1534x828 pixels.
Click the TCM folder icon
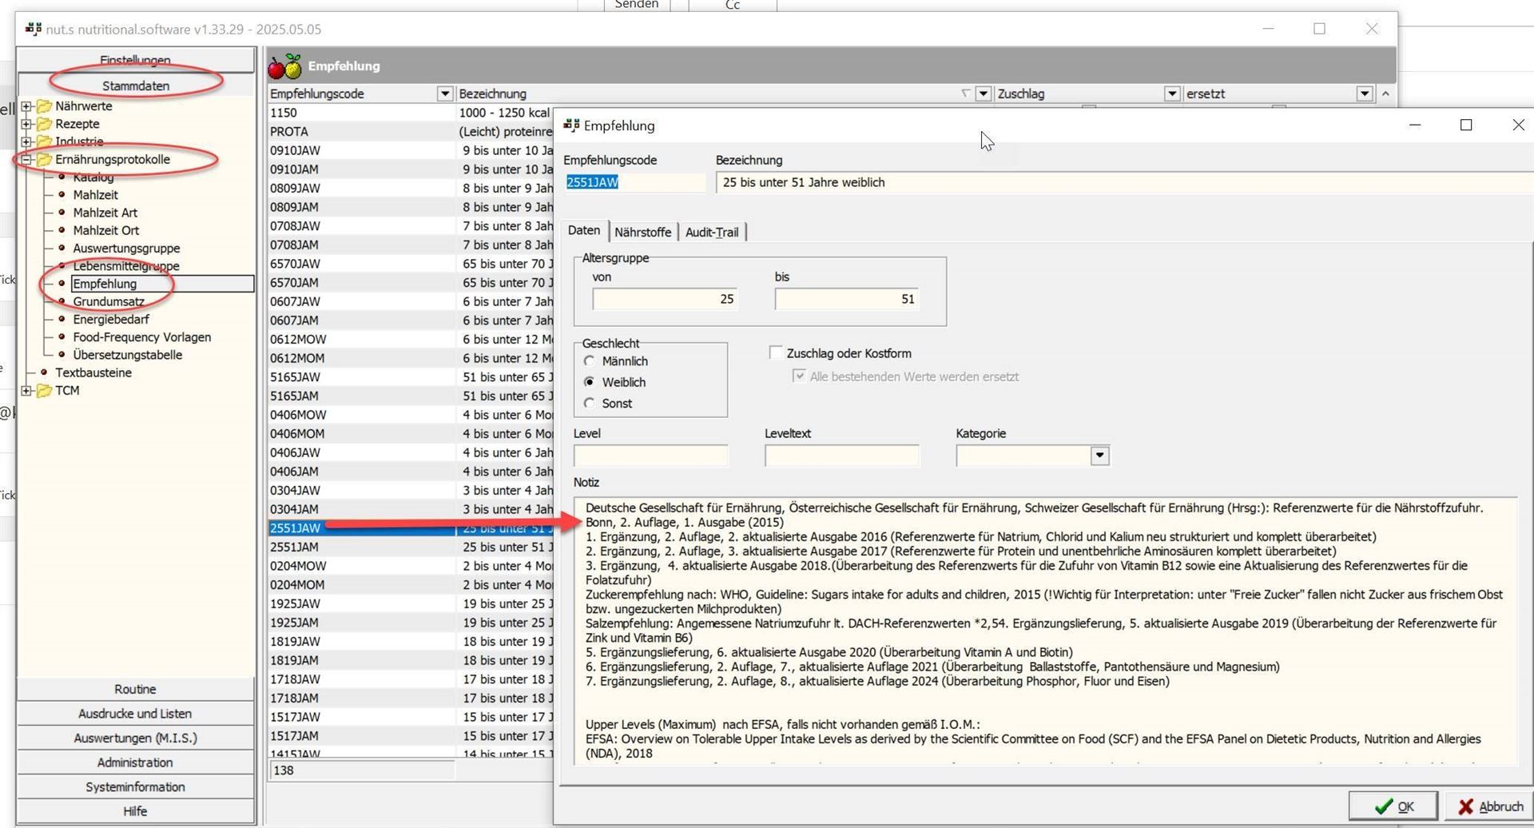(x=44, y=391)
